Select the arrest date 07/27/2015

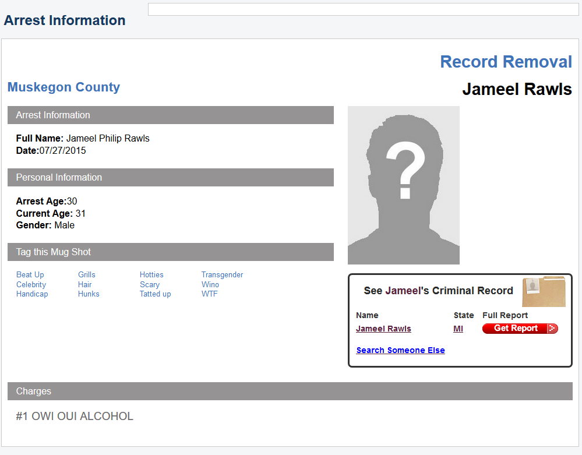pos(62,151)
